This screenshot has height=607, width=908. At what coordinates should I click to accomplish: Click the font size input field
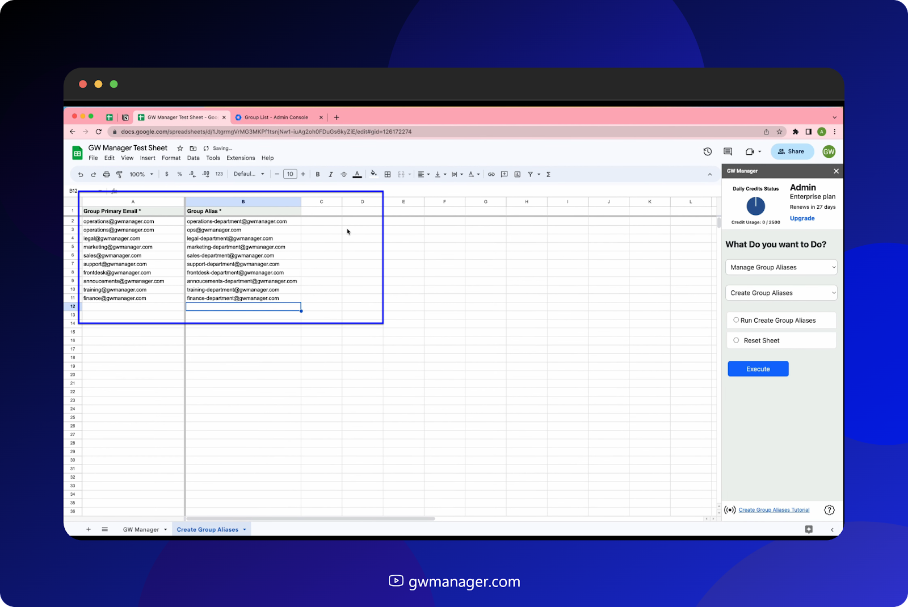click(x=290, y=174)
